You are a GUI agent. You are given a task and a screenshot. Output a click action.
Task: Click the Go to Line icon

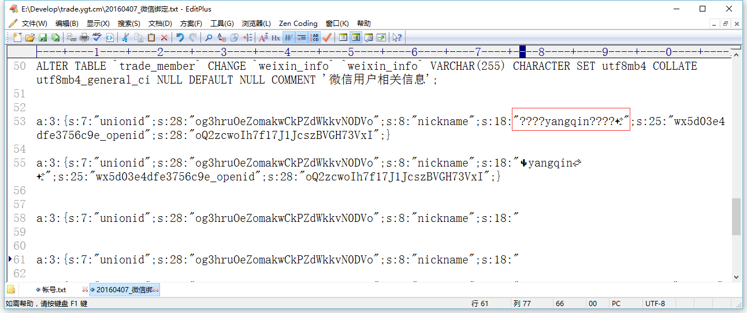tap(247, 37)
